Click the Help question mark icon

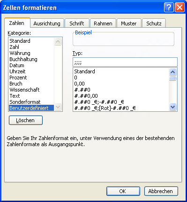click(x=169, y=7)
